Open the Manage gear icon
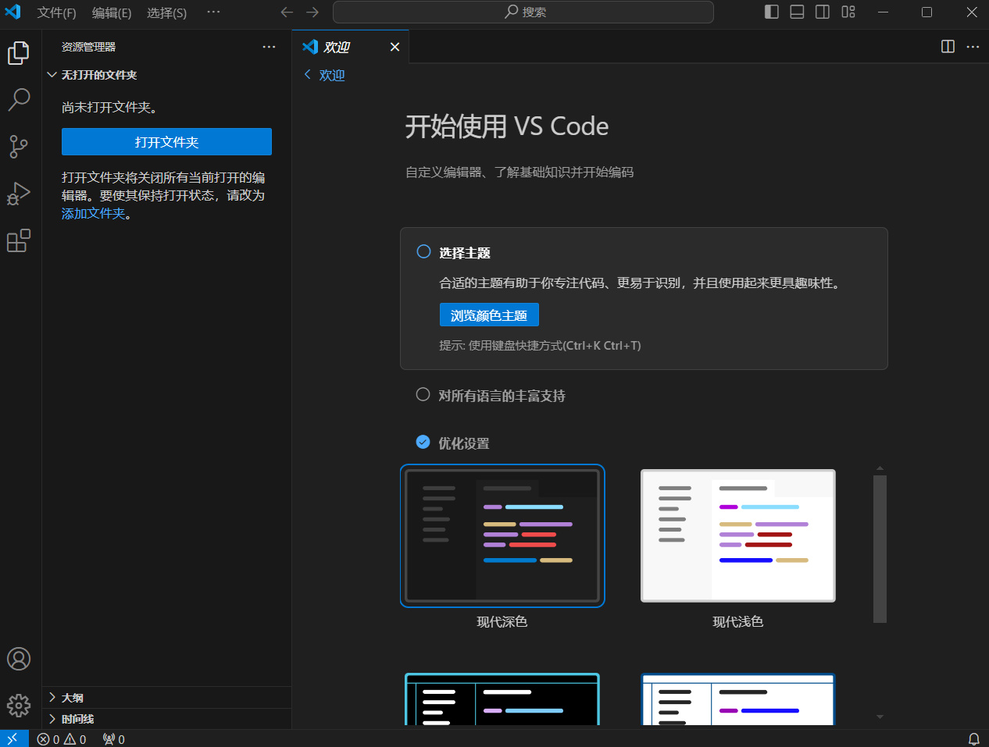Viewport: 989px width, 747px height. point(19,706)
